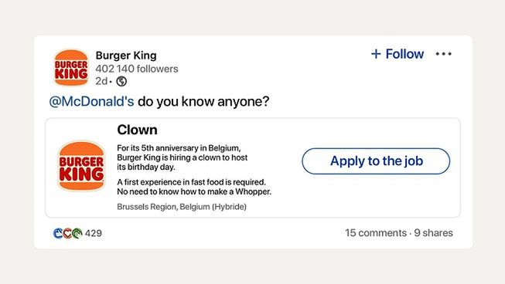Click the Burger King logo in job card
This screenshot has height=284, width=505.
pos(82,166)
